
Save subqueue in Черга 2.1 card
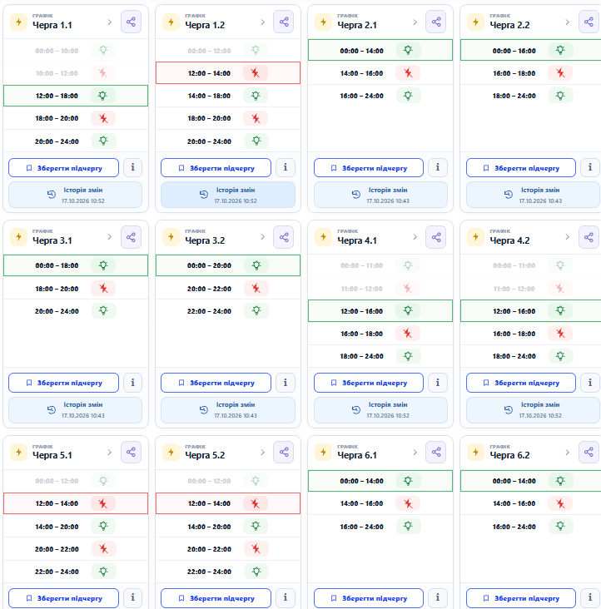(369, 168)
